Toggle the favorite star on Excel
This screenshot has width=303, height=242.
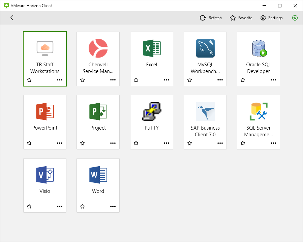[136, 80]
